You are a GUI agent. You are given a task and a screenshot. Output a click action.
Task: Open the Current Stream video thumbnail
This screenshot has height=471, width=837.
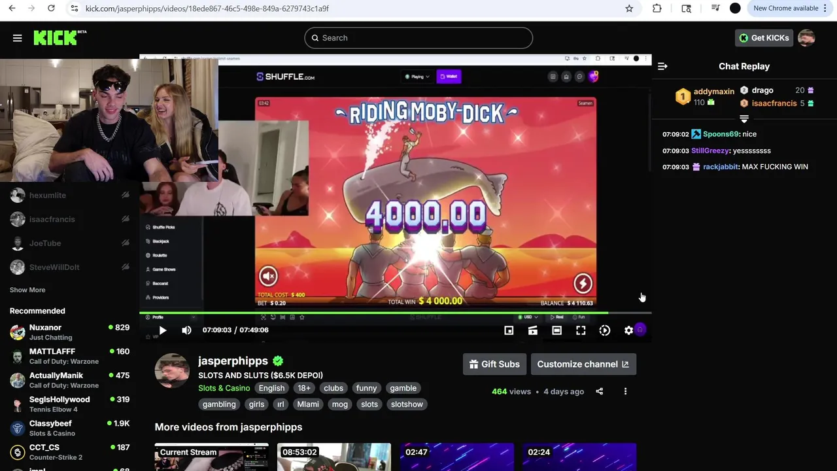click(x=211, y=457)
